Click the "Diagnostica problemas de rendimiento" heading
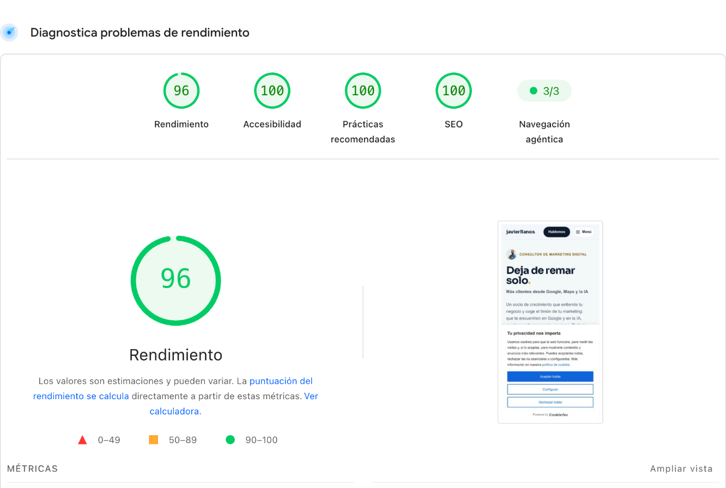Screen dimensions: 726x488 140,33
